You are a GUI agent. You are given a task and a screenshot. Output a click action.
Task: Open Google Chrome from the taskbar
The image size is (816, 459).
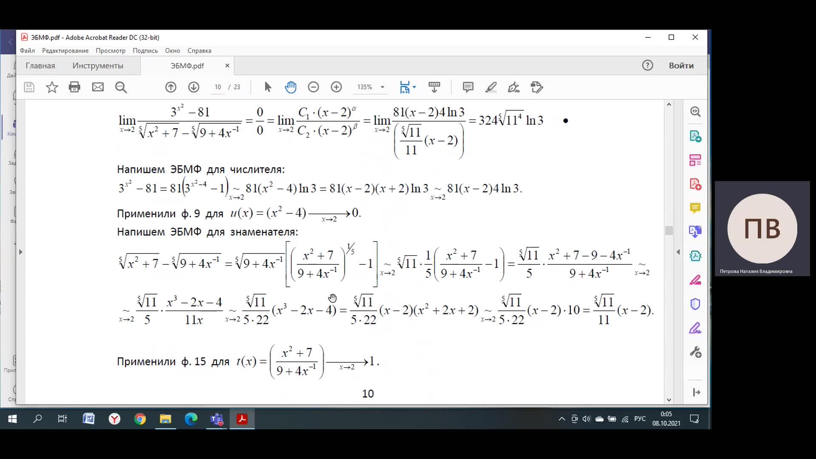click(140, 419)
